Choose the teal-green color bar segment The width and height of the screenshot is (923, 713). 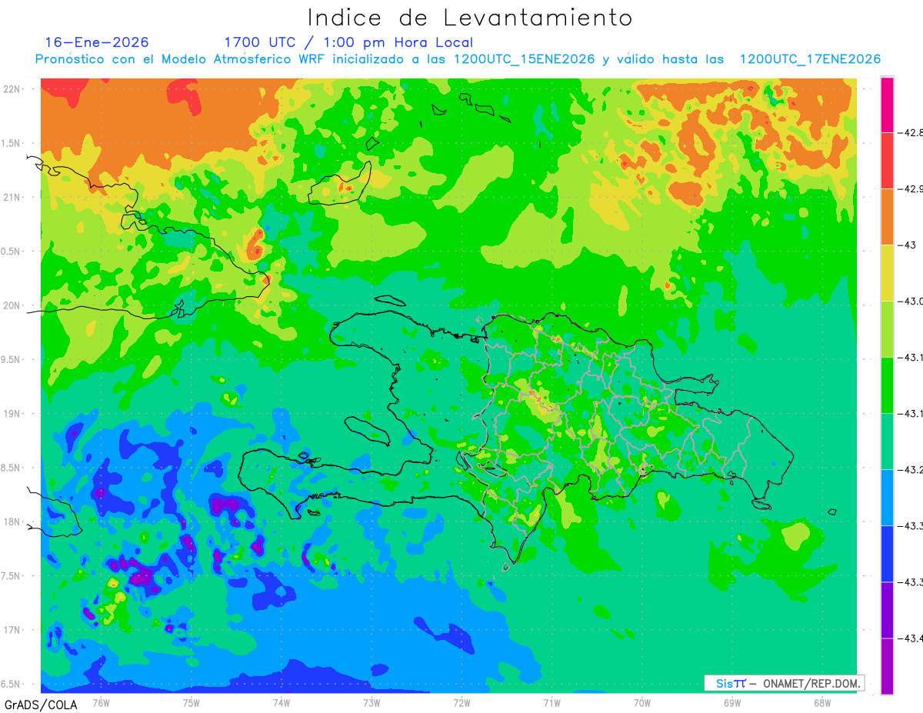[x=887, y=441]
